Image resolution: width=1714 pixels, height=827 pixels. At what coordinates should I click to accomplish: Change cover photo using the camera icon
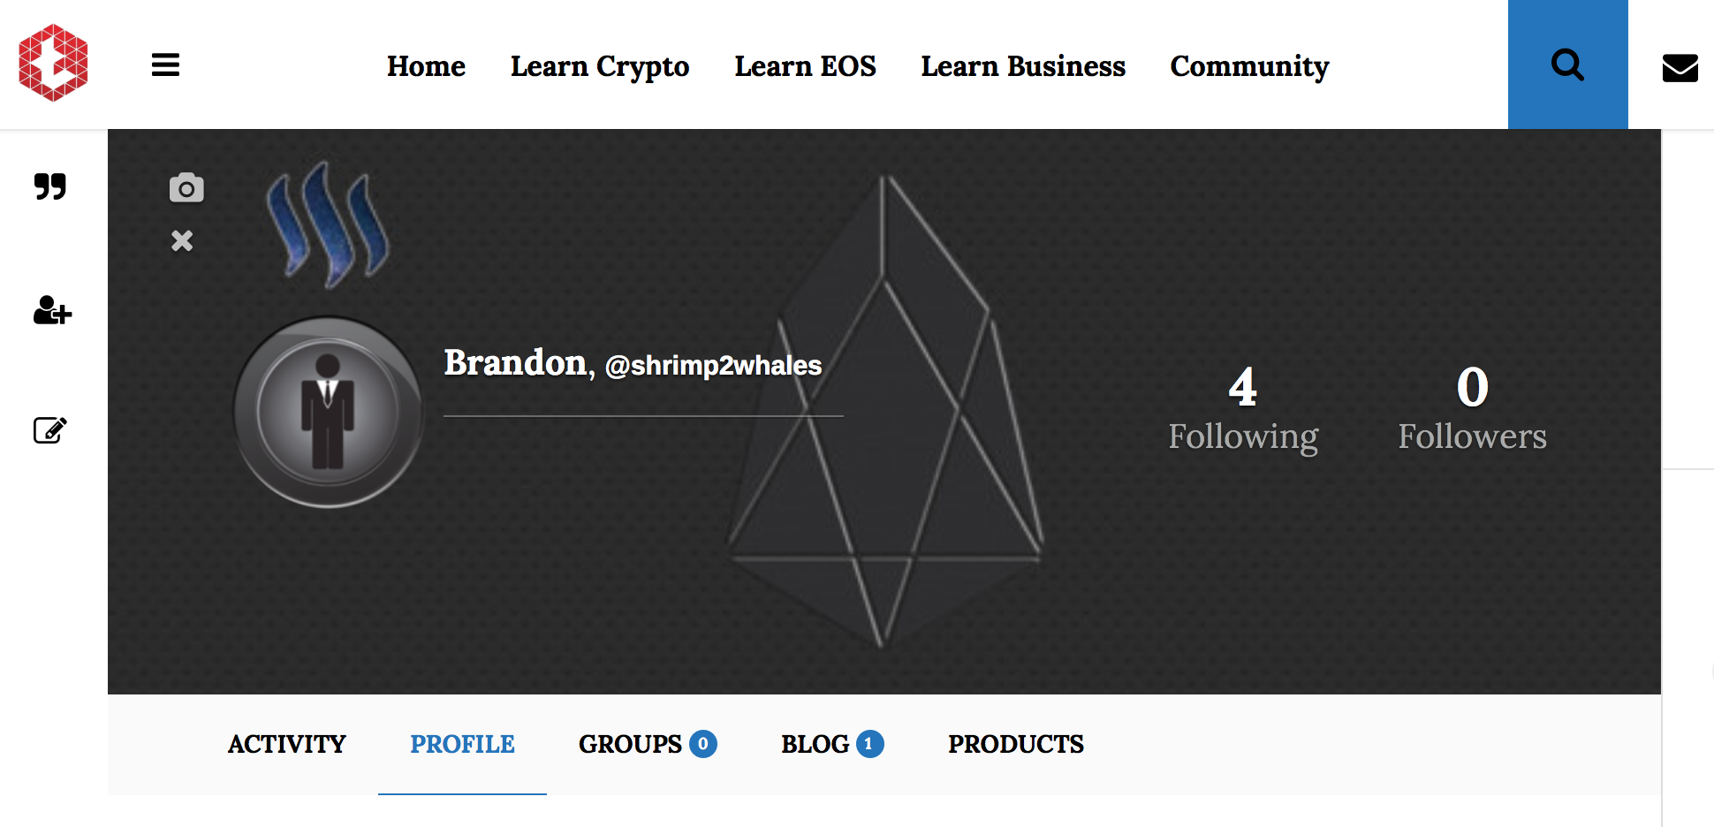(x=185, y=186)
